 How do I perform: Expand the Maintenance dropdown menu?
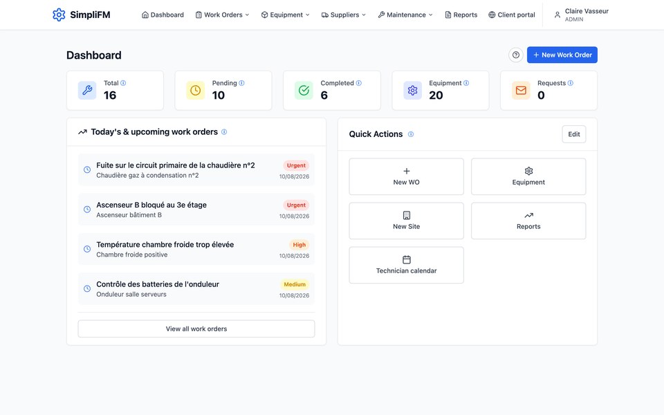point(405,15)
